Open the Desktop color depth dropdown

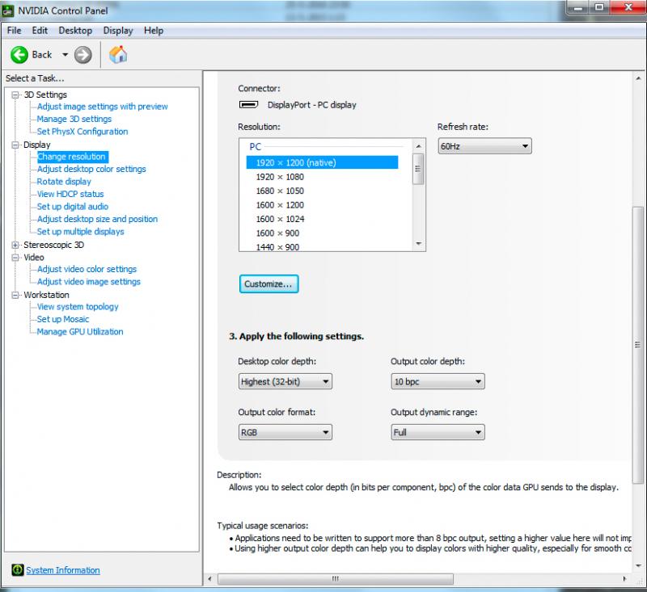pos(285,381)
